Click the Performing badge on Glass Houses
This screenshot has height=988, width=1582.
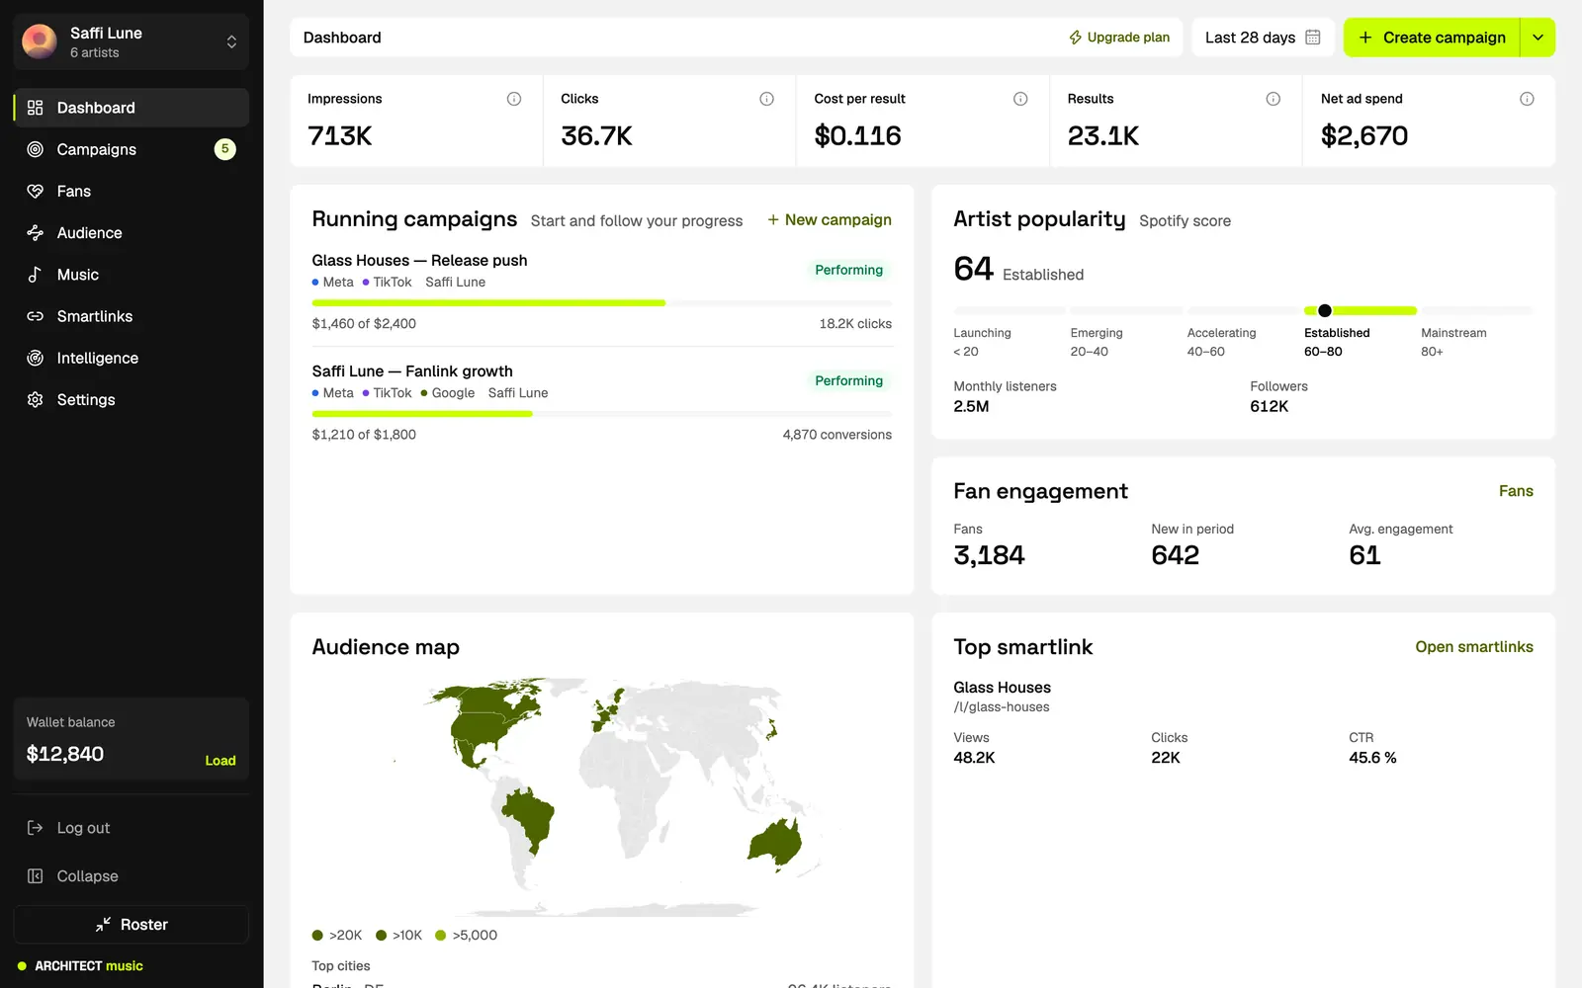848,270
